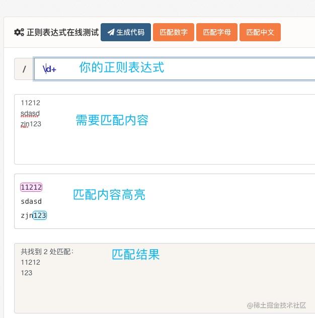Click the slash prefix before regex field
Screen dimensions: 315x318
24,69
